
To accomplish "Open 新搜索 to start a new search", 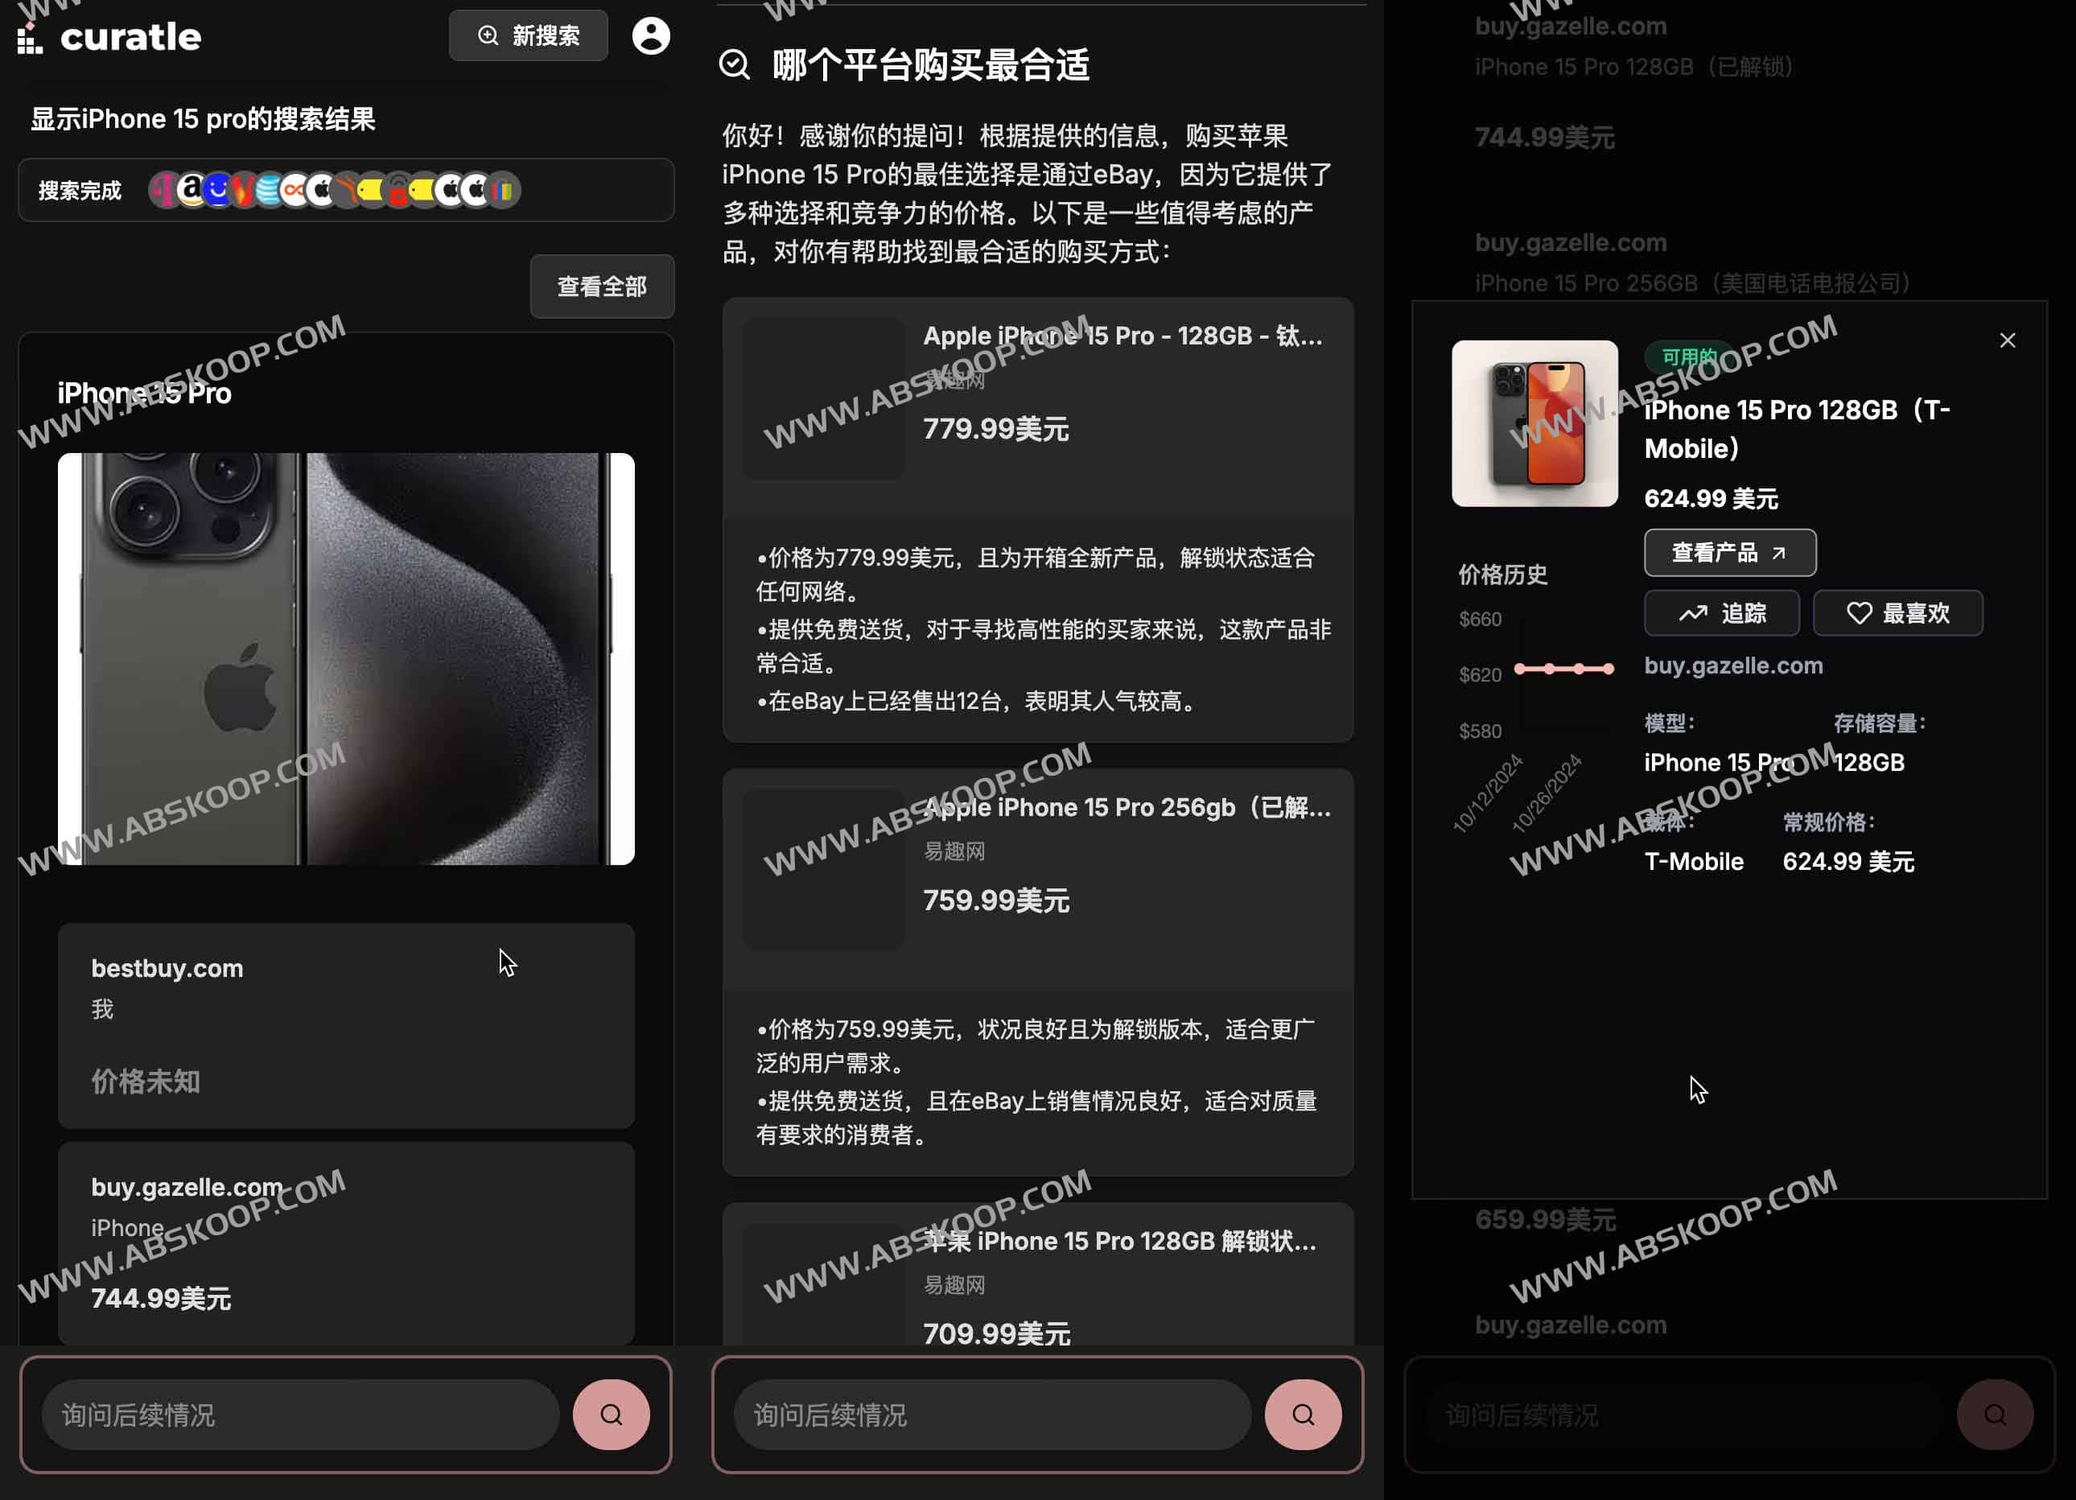I will [x=528, y=35].
